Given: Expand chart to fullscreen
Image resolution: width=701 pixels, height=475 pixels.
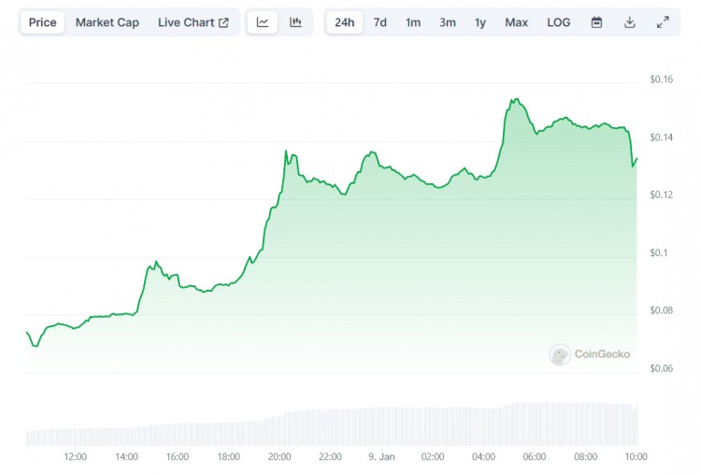Looking at the screenshot, I should (x=663, y=22).
